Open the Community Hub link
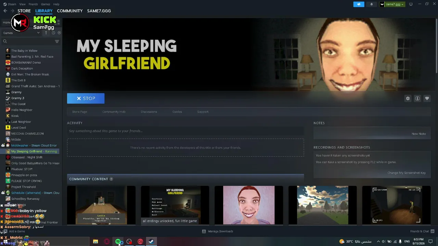Viewport: 438px width, 246px height. (x=114, y=112)
